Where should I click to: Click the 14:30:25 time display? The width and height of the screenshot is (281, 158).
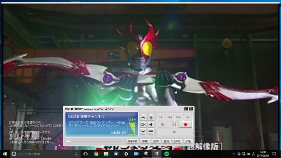tap(118, 133)
